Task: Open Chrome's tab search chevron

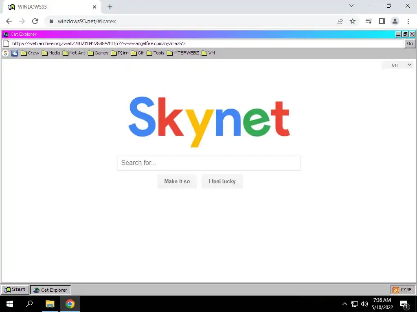Action: (351, 6)
